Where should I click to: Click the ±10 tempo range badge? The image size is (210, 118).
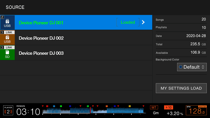168,107
